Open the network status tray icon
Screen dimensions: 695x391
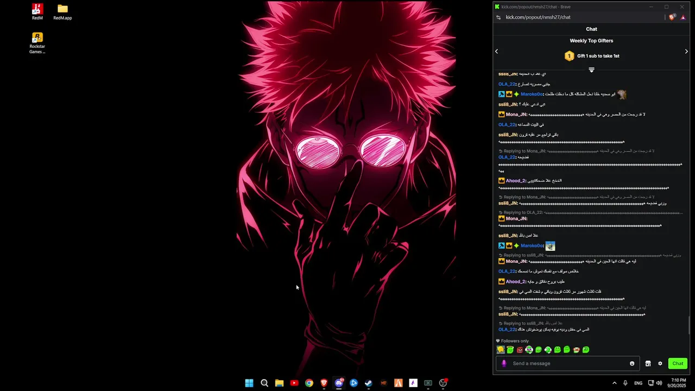pos(650,383)
